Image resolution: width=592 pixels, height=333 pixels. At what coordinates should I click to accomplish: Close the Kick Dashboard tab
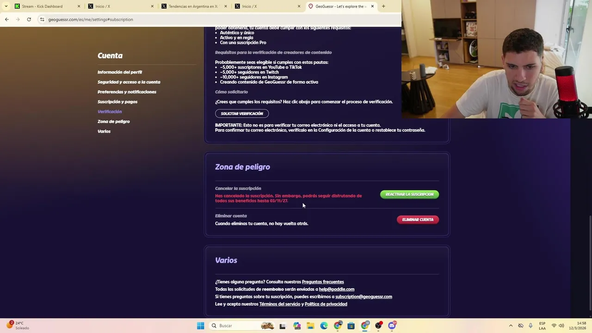click(79, 6)
